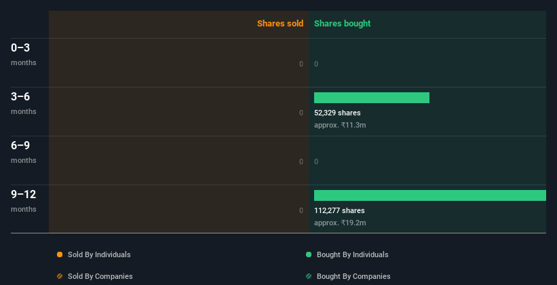Select the Bought By Companies legend label
This screenshot has height=285, width=557.
tap(353, 276)
